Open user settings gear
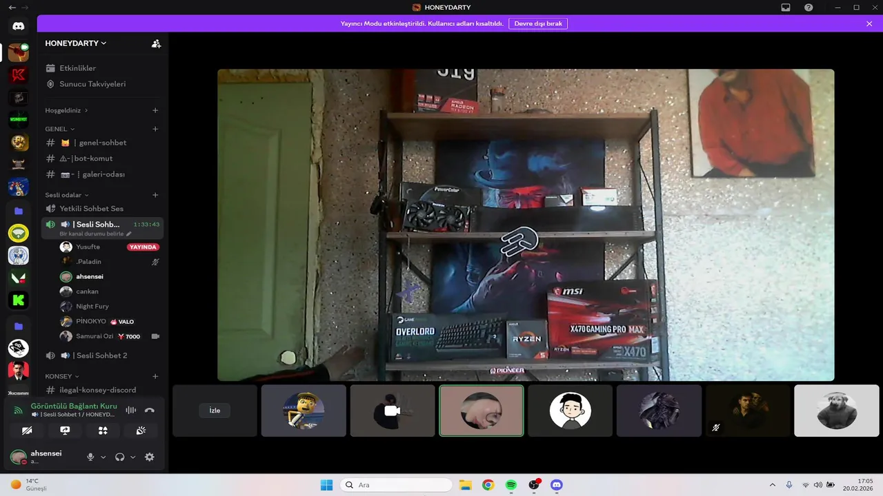Image resolution: width=883 pixels, height=496 pixels. pos(150,457)
